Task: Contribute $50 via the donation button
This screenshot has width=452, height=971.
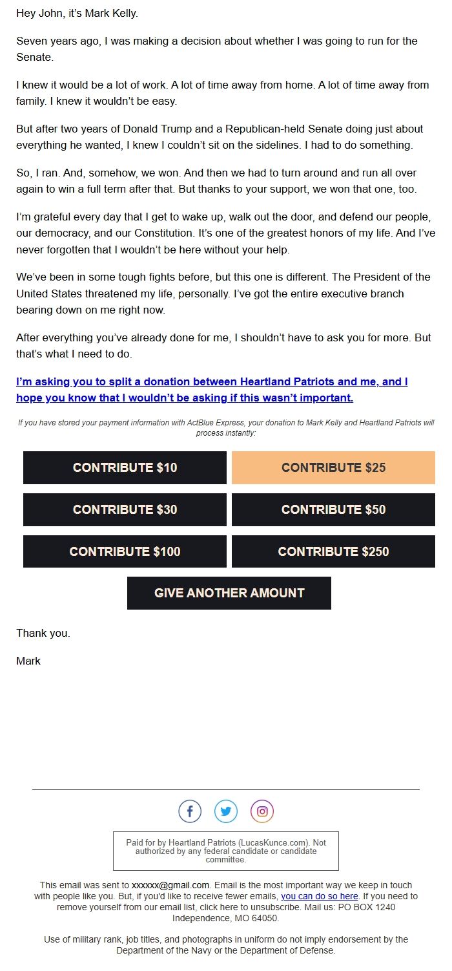Action: [x=333, y=509]
